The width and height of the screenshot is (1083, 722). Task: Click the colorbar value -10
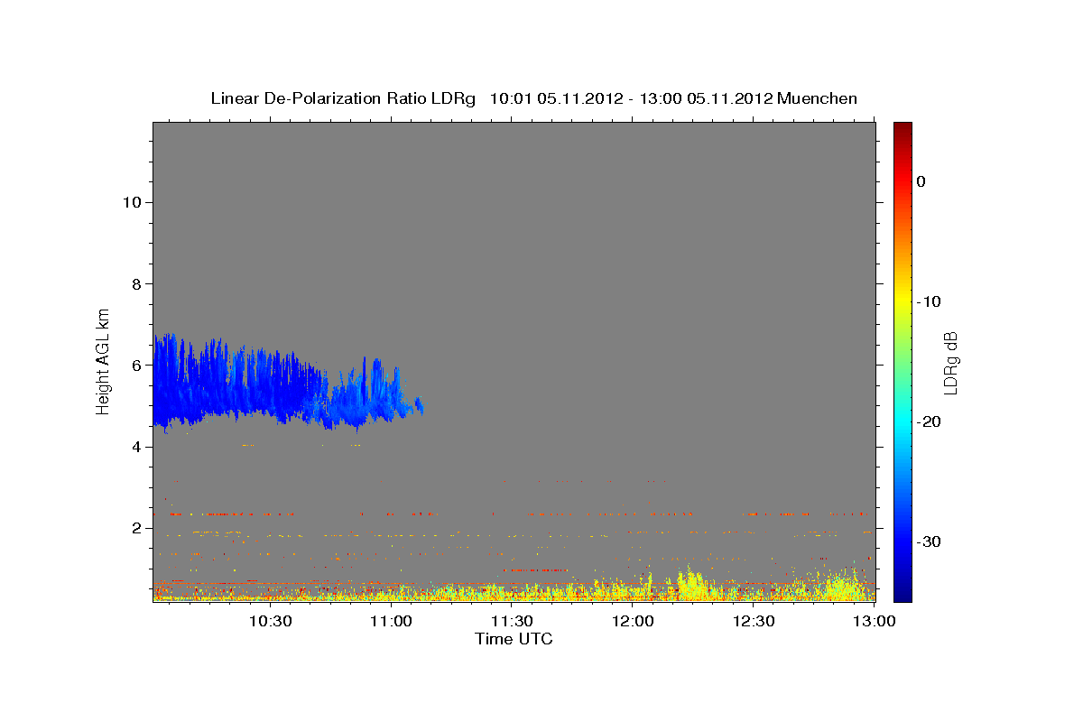[x=930, y=301]
